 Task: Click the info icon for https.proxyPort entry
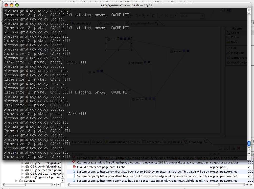click(74, 171)
